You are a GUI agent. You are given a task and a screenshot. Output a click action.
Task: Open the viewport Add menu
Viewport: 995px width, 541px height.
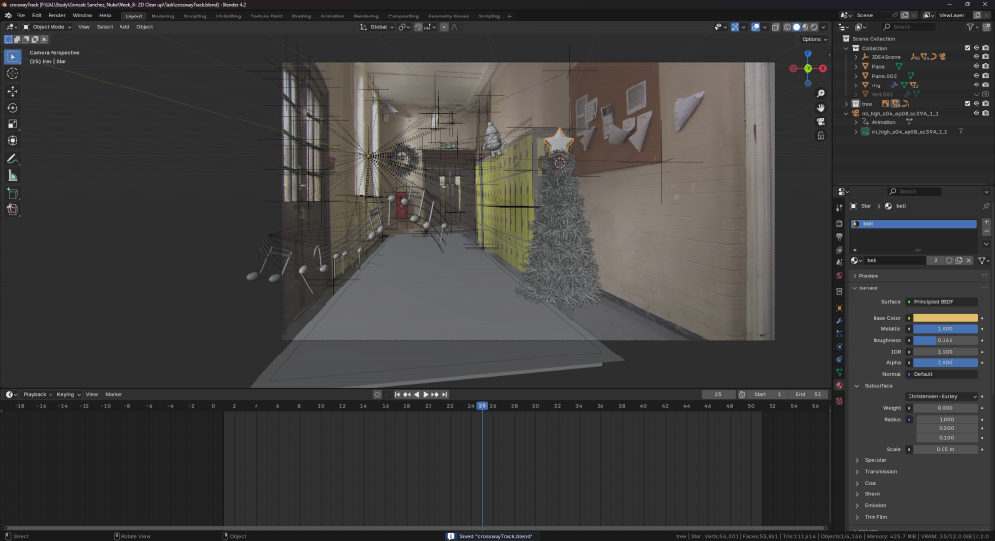pos(124,27)
